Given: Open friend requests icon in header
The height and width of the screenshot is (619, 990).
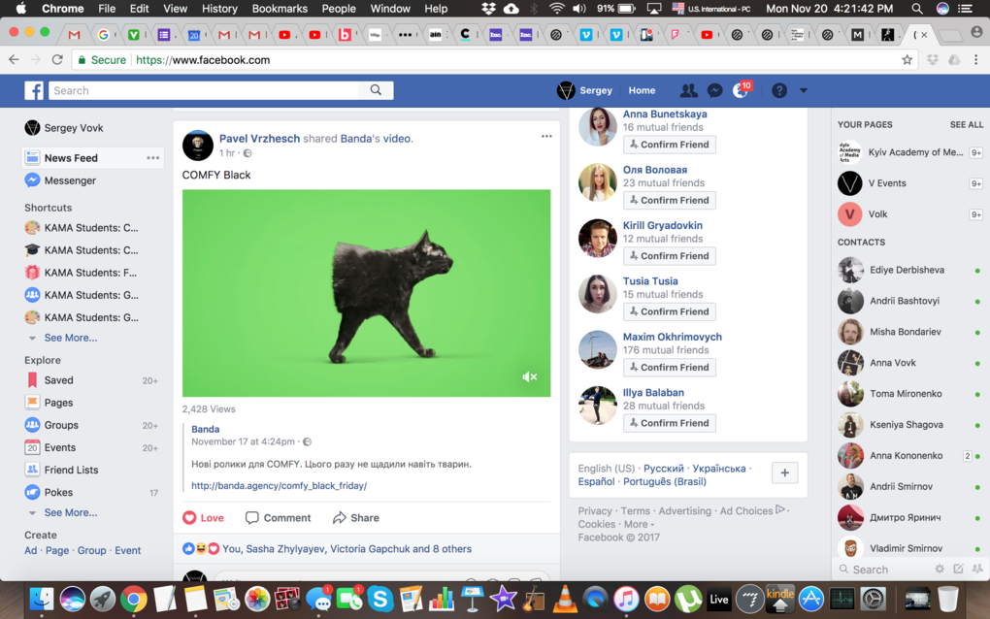Looking at the screenshot, I should pyautogui.click(x=688, y=91).
